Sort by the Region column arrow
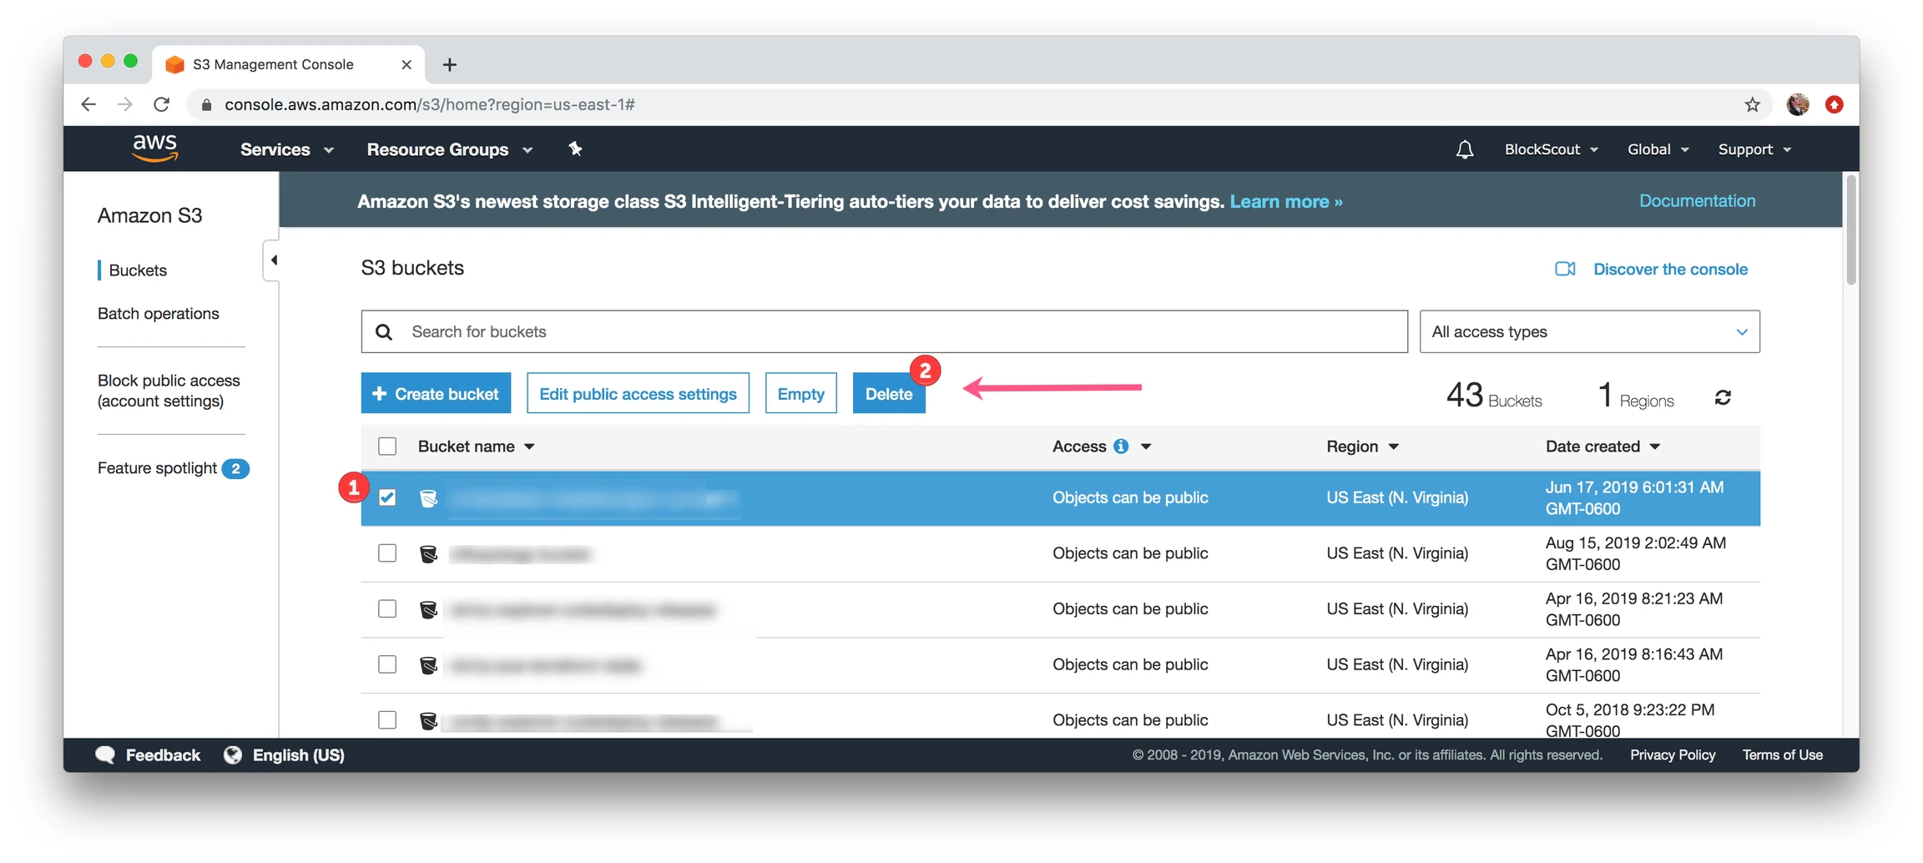The image size is (1923, 863). pyautogui.click(x=1393, y=447)
